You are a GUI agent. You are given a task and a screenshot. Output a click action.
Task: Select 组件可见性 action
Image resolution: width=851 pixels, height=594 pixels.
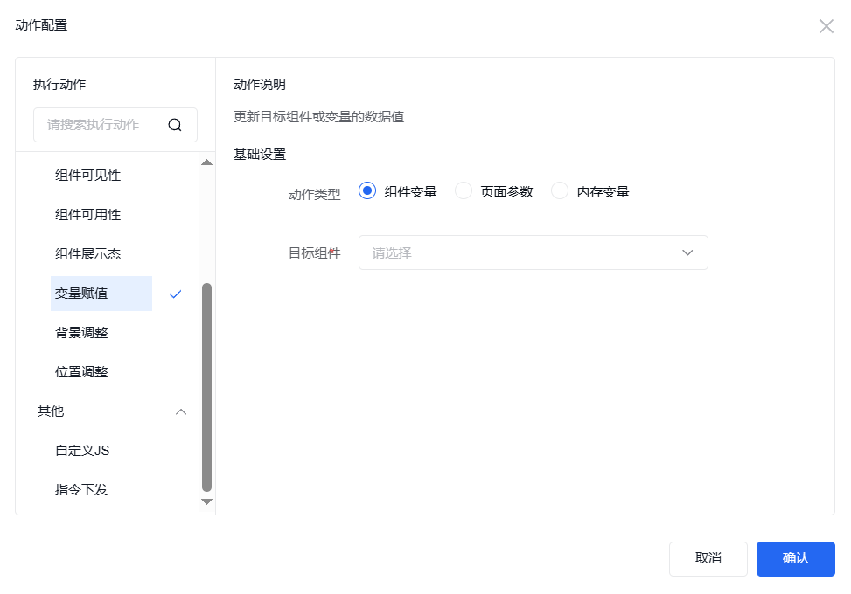pyautogui.click(x=87, y=176)
